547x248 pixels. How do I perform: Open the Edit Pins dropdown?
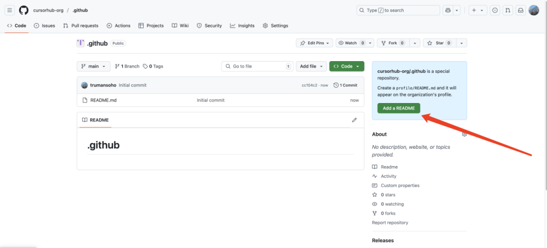315,43
